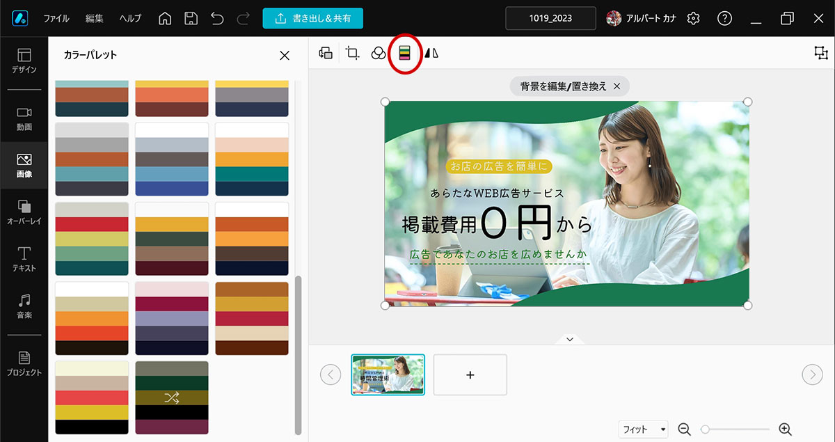Go to the previous page arrow
This screenshot has width=835, height=442.
pos(331,374)
